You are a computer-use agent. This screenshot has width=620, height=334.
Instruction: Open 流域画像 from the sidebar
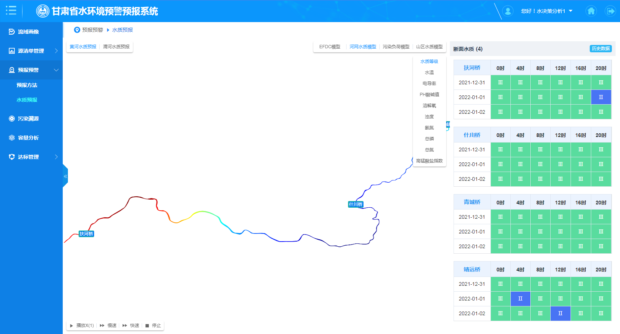(x=28, y=32)
